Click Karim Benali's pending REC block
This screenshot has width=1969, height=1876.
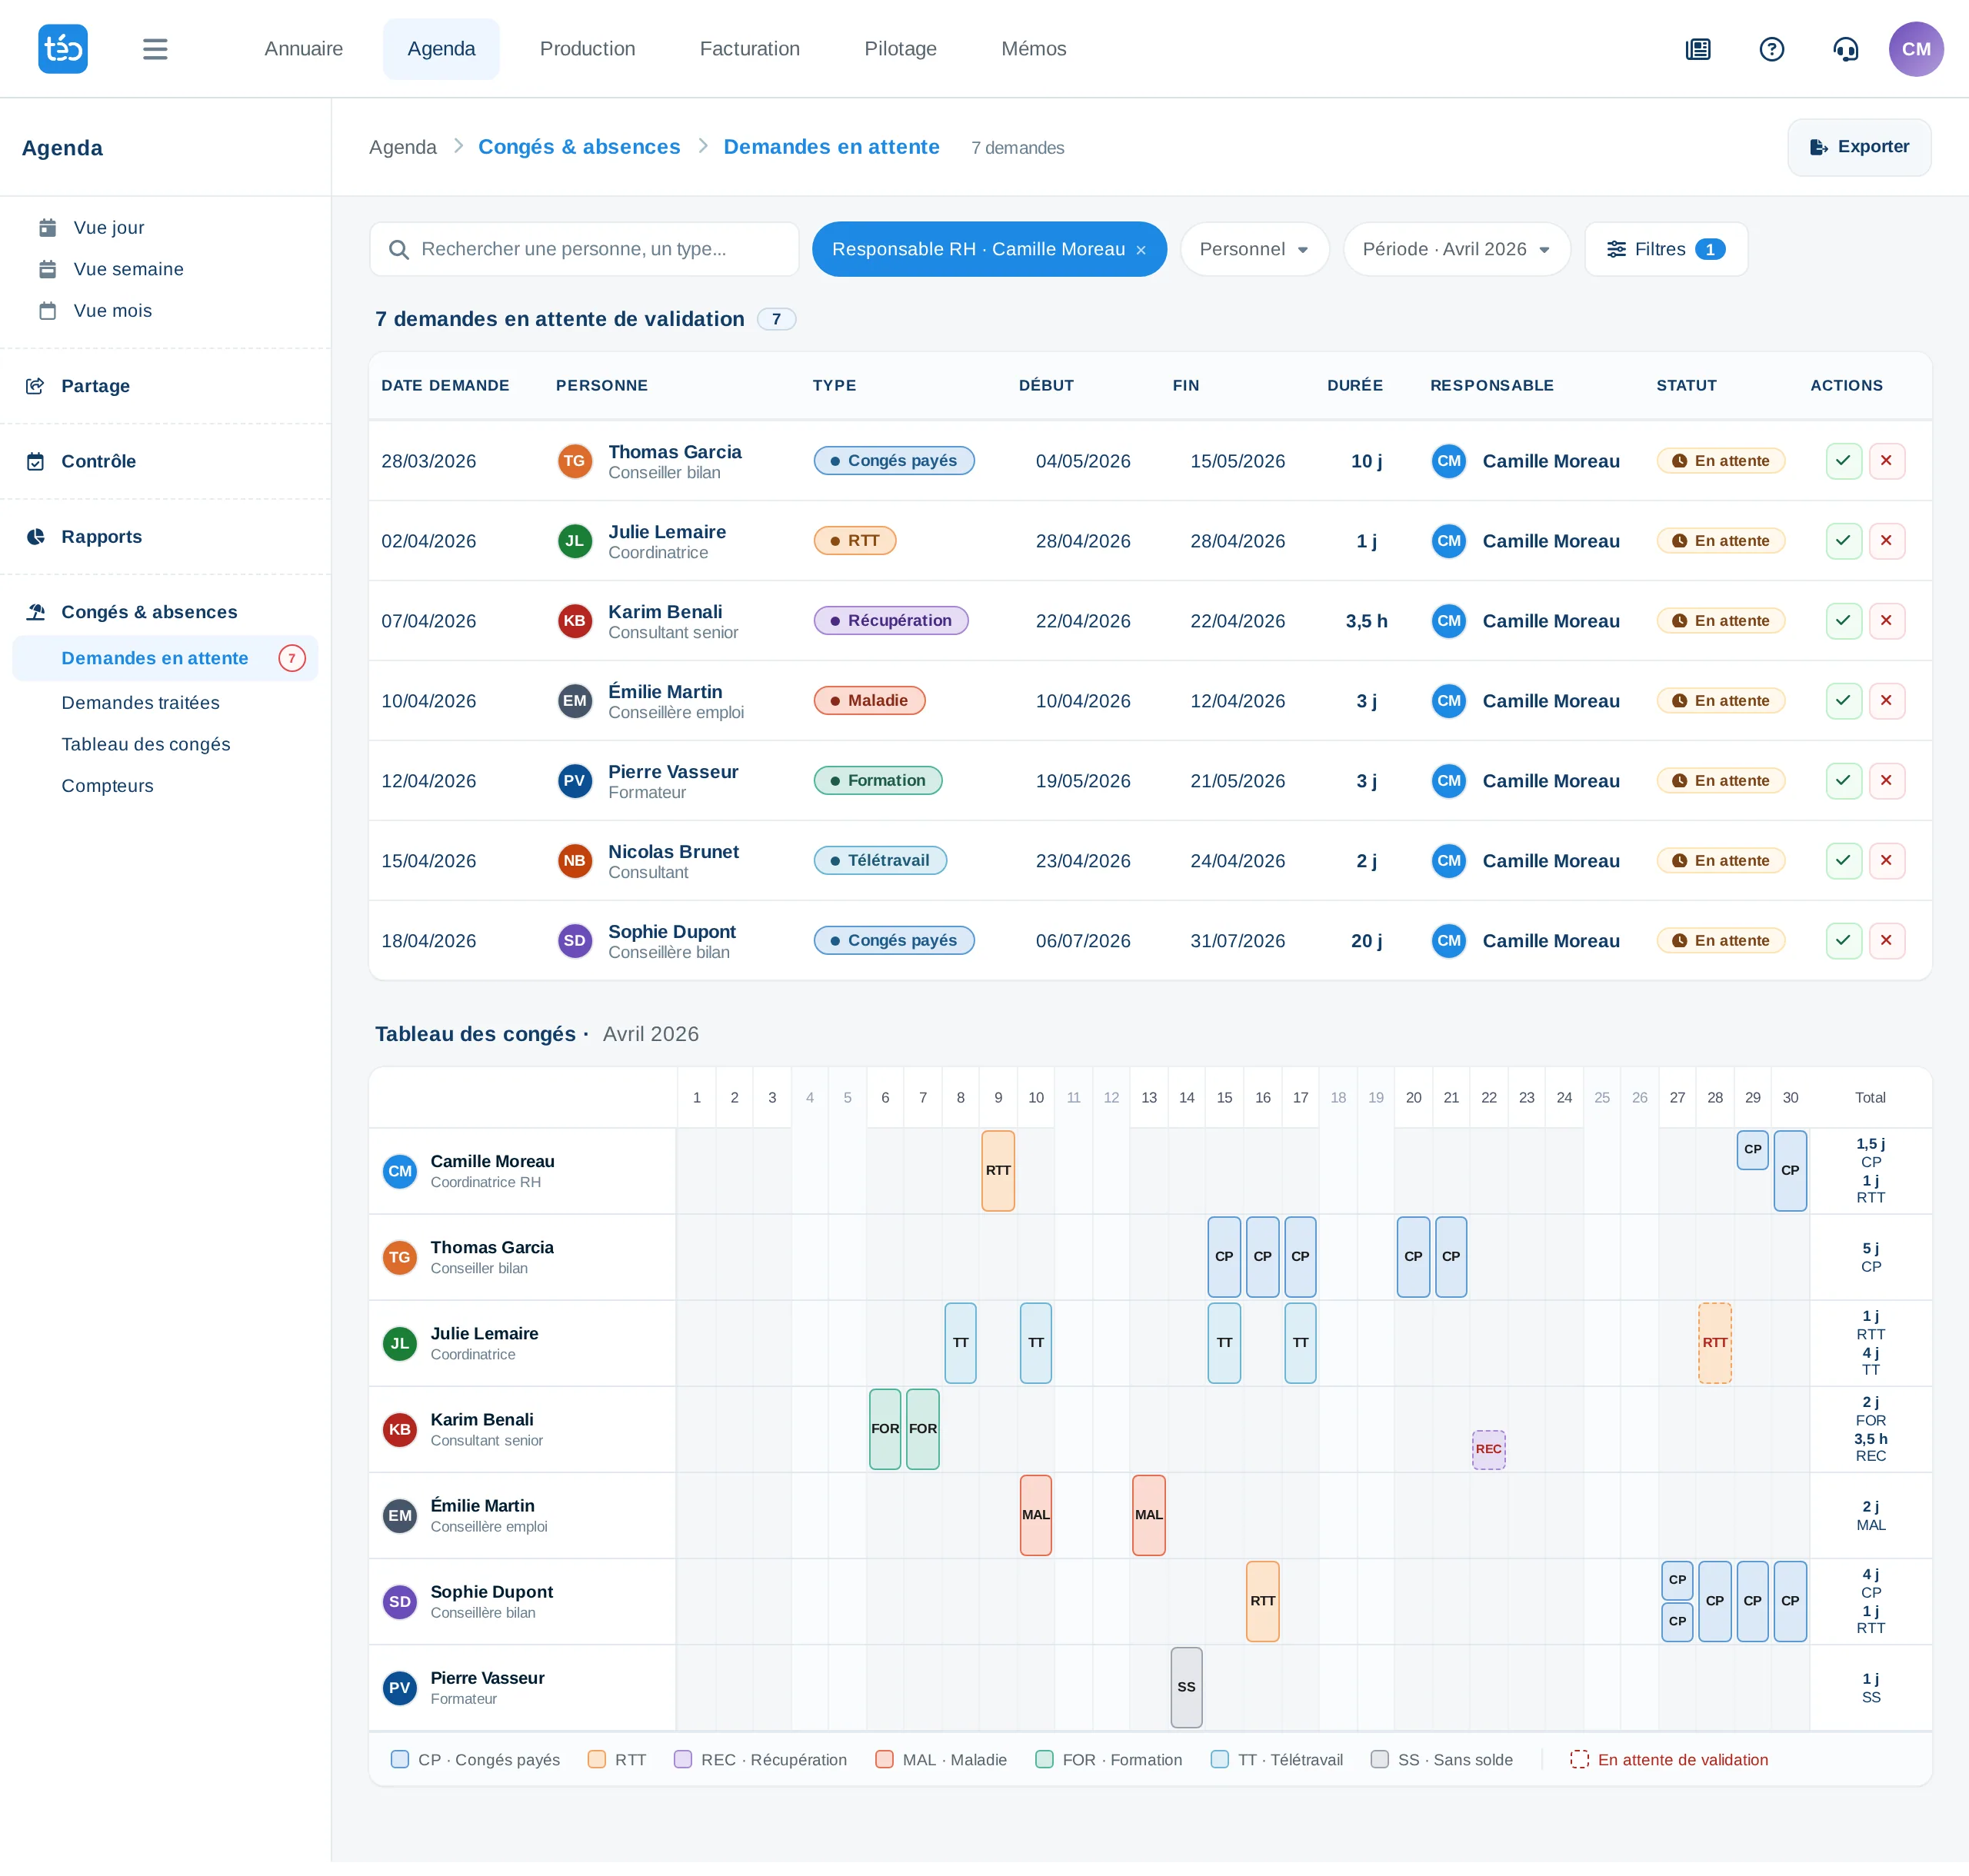tap(1489, 1449)
